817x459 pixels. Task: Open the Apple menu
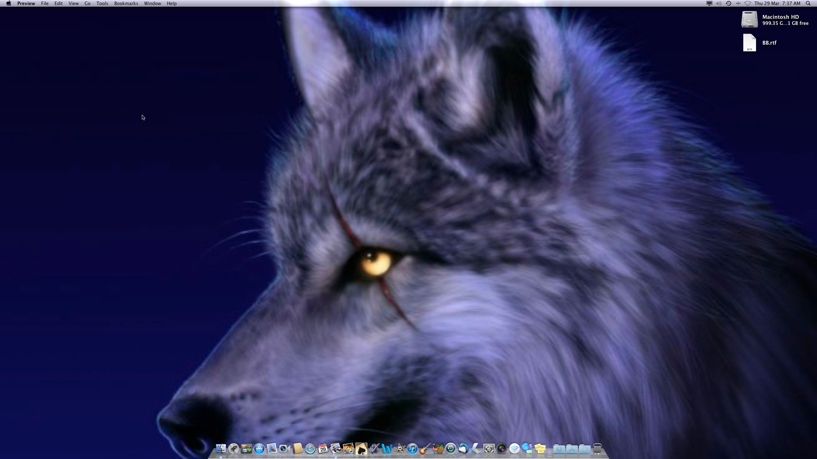(9, 4)
